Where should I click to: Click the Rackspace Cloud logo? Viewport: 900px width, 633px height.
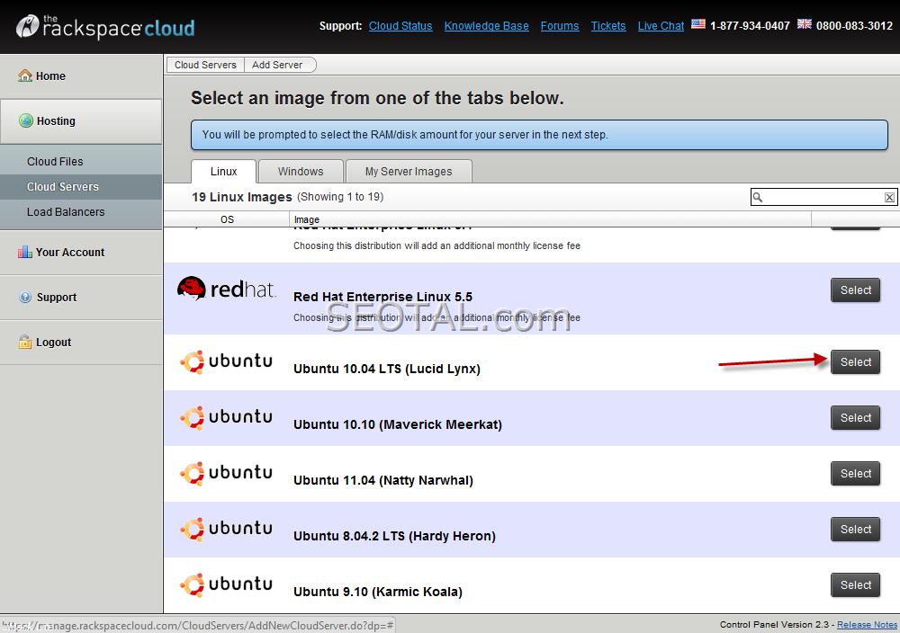(x=105, y=26)
